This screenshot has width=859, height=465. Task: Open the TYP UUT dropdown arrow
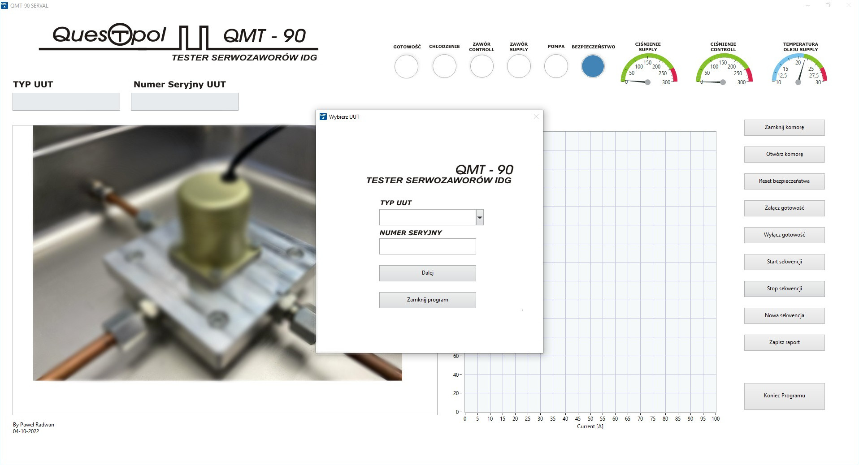(480, 217)
